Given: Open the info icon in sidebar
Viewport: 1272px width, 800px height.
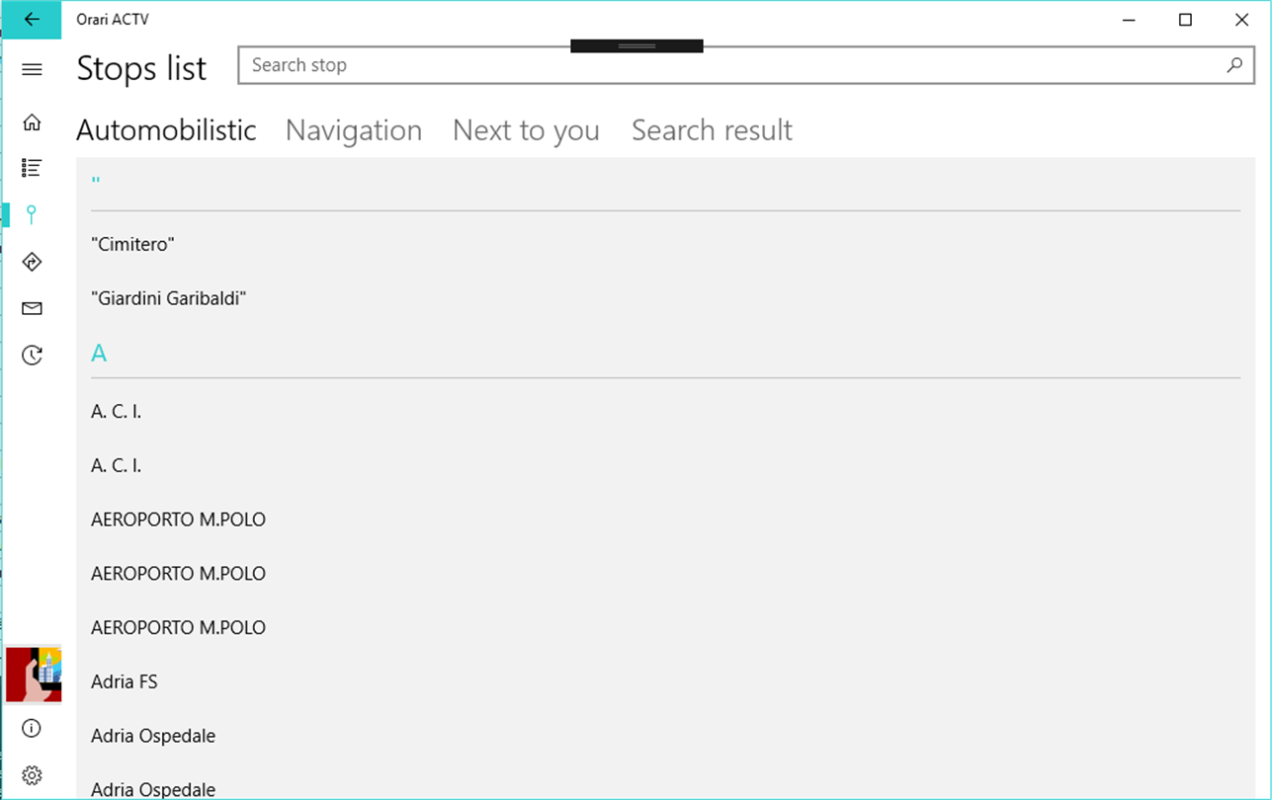Looking at the screenshot, I should pyautogui.click(x=32, y=729).
